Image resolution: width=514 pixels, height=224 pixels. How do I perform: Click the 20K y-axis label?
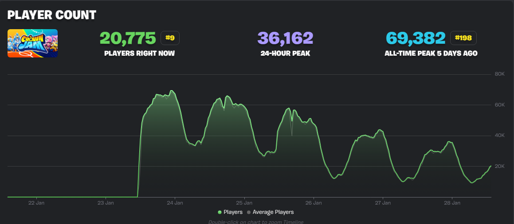(499, 166)
